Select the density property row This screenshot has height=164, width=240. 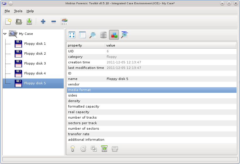(x=152, y=101)
